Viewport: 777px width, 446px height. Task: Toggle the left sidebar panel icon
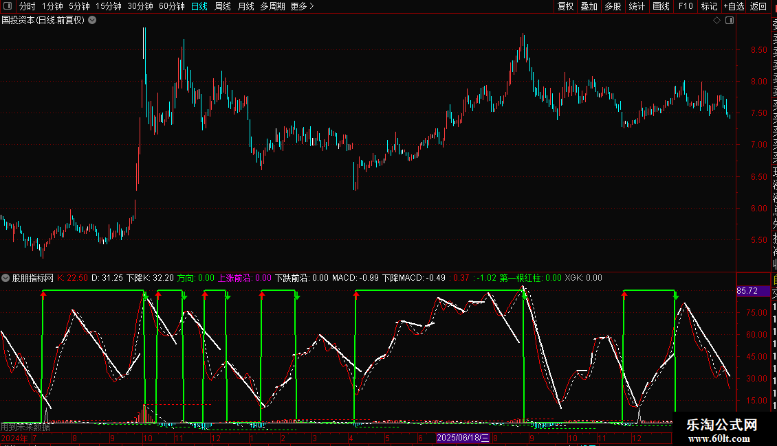click(x=8, y=6)
